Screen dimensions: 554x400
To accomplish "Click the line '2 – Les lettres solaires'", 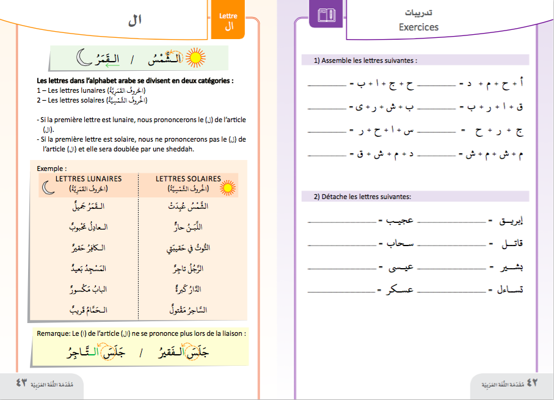I will (x=92, y=100).
